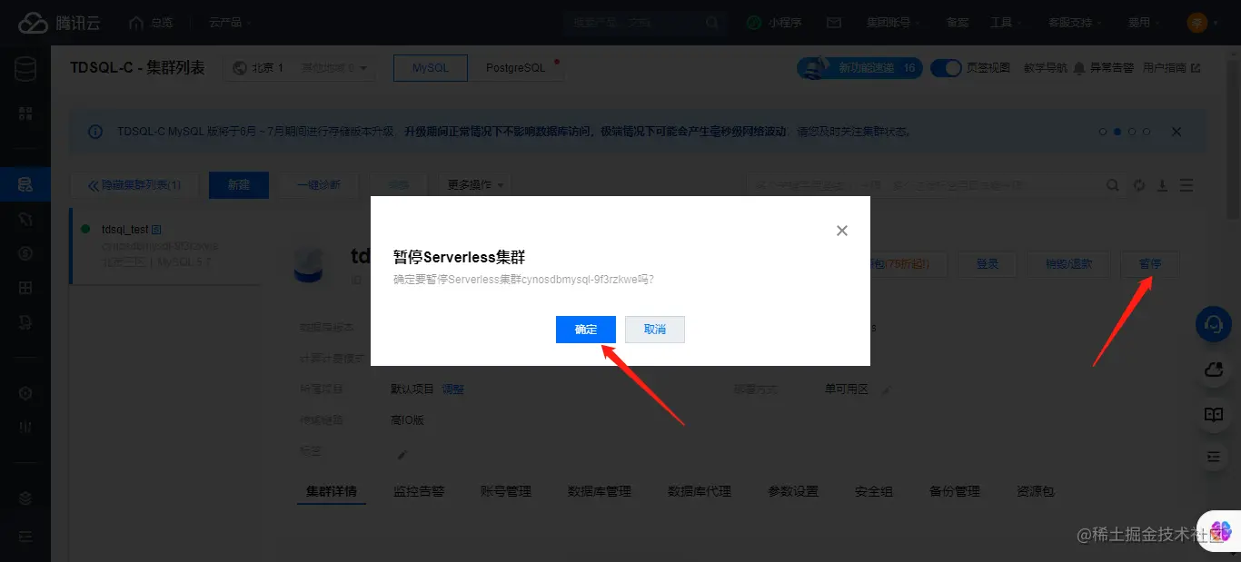Click the Tencent Cloud logo
This screenshot has height=562, width=1241.
click(59, 23)
